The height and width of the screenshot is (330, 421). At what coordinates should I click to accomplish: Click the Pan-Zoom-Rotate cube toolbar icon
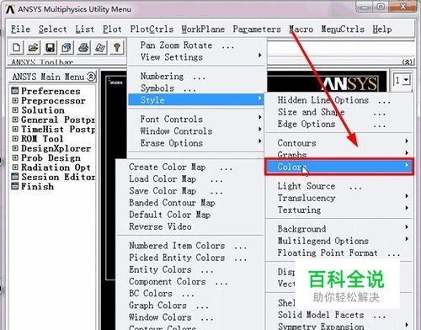tap(67, 47)
